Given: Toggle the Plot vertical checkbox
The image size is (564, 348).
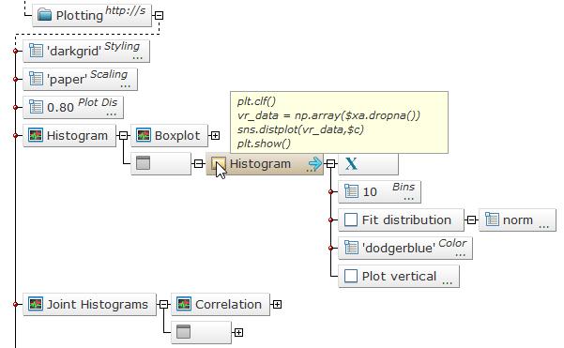Looking at the screenshot, I should [x=351, y=276].
